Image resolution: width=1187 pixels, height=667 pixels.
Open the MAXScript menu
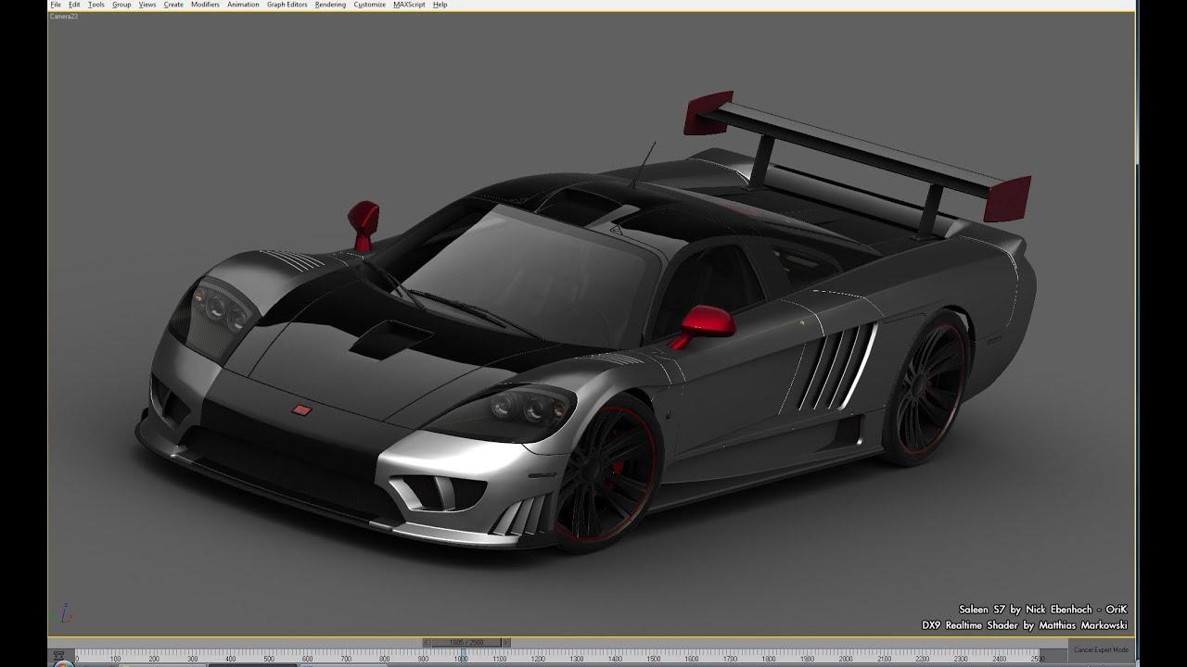(x=409, y=5)
